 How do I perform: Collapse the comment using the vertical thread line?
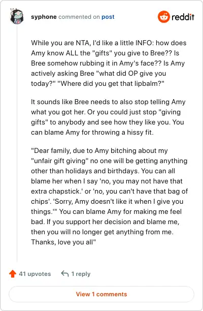[17, 143]
